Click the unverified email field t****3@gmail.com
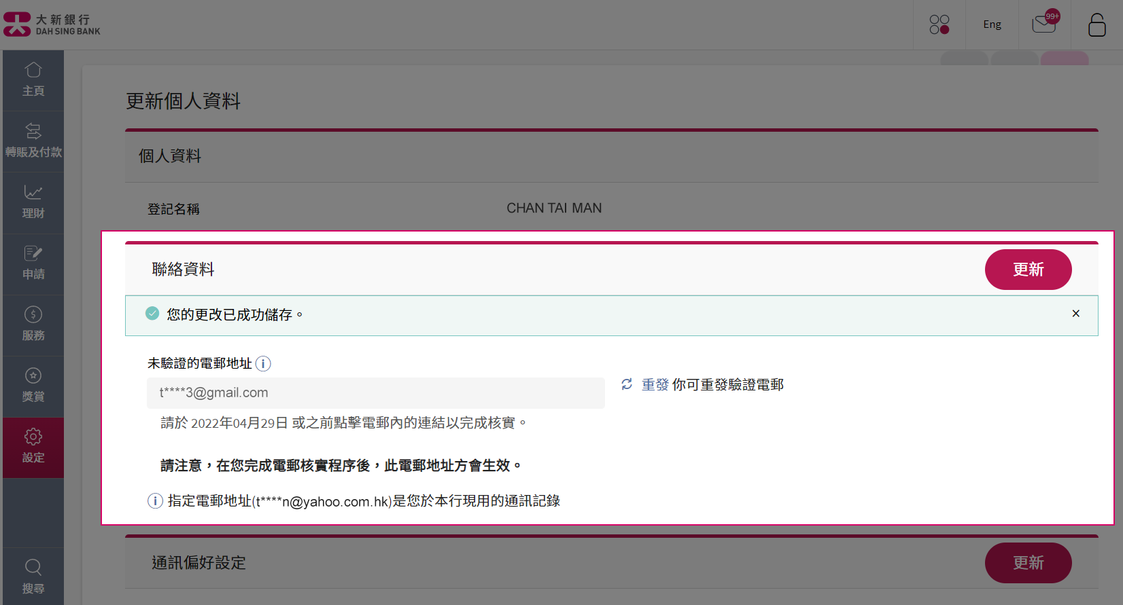 [x=376, y=393]
